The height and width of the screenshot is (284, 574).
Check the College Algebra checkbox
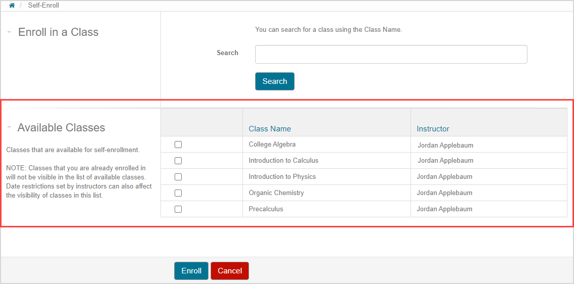tap(178, 145)
